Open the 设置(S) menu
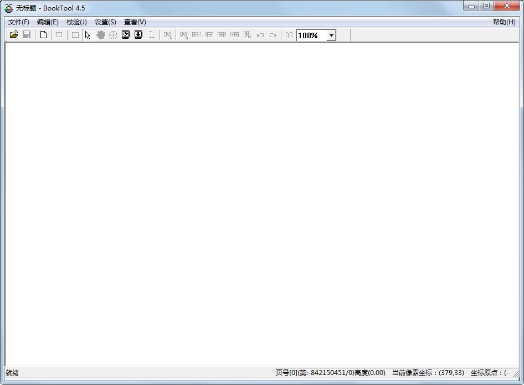Viewport: 524px width, 385px height. click(105, 22)
